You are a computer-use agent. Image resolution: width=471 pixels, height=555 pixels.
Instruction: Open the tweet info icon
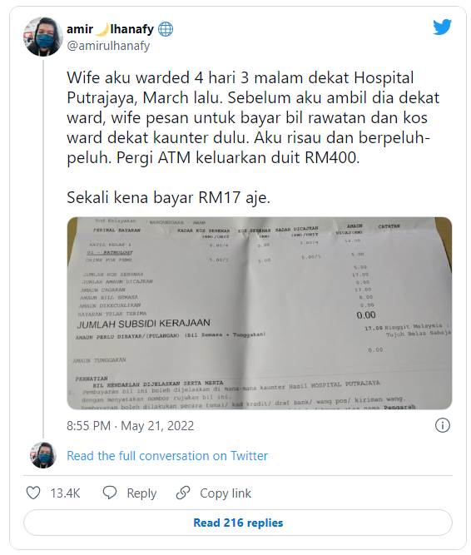pyautogui.click(x=443, y=425)
